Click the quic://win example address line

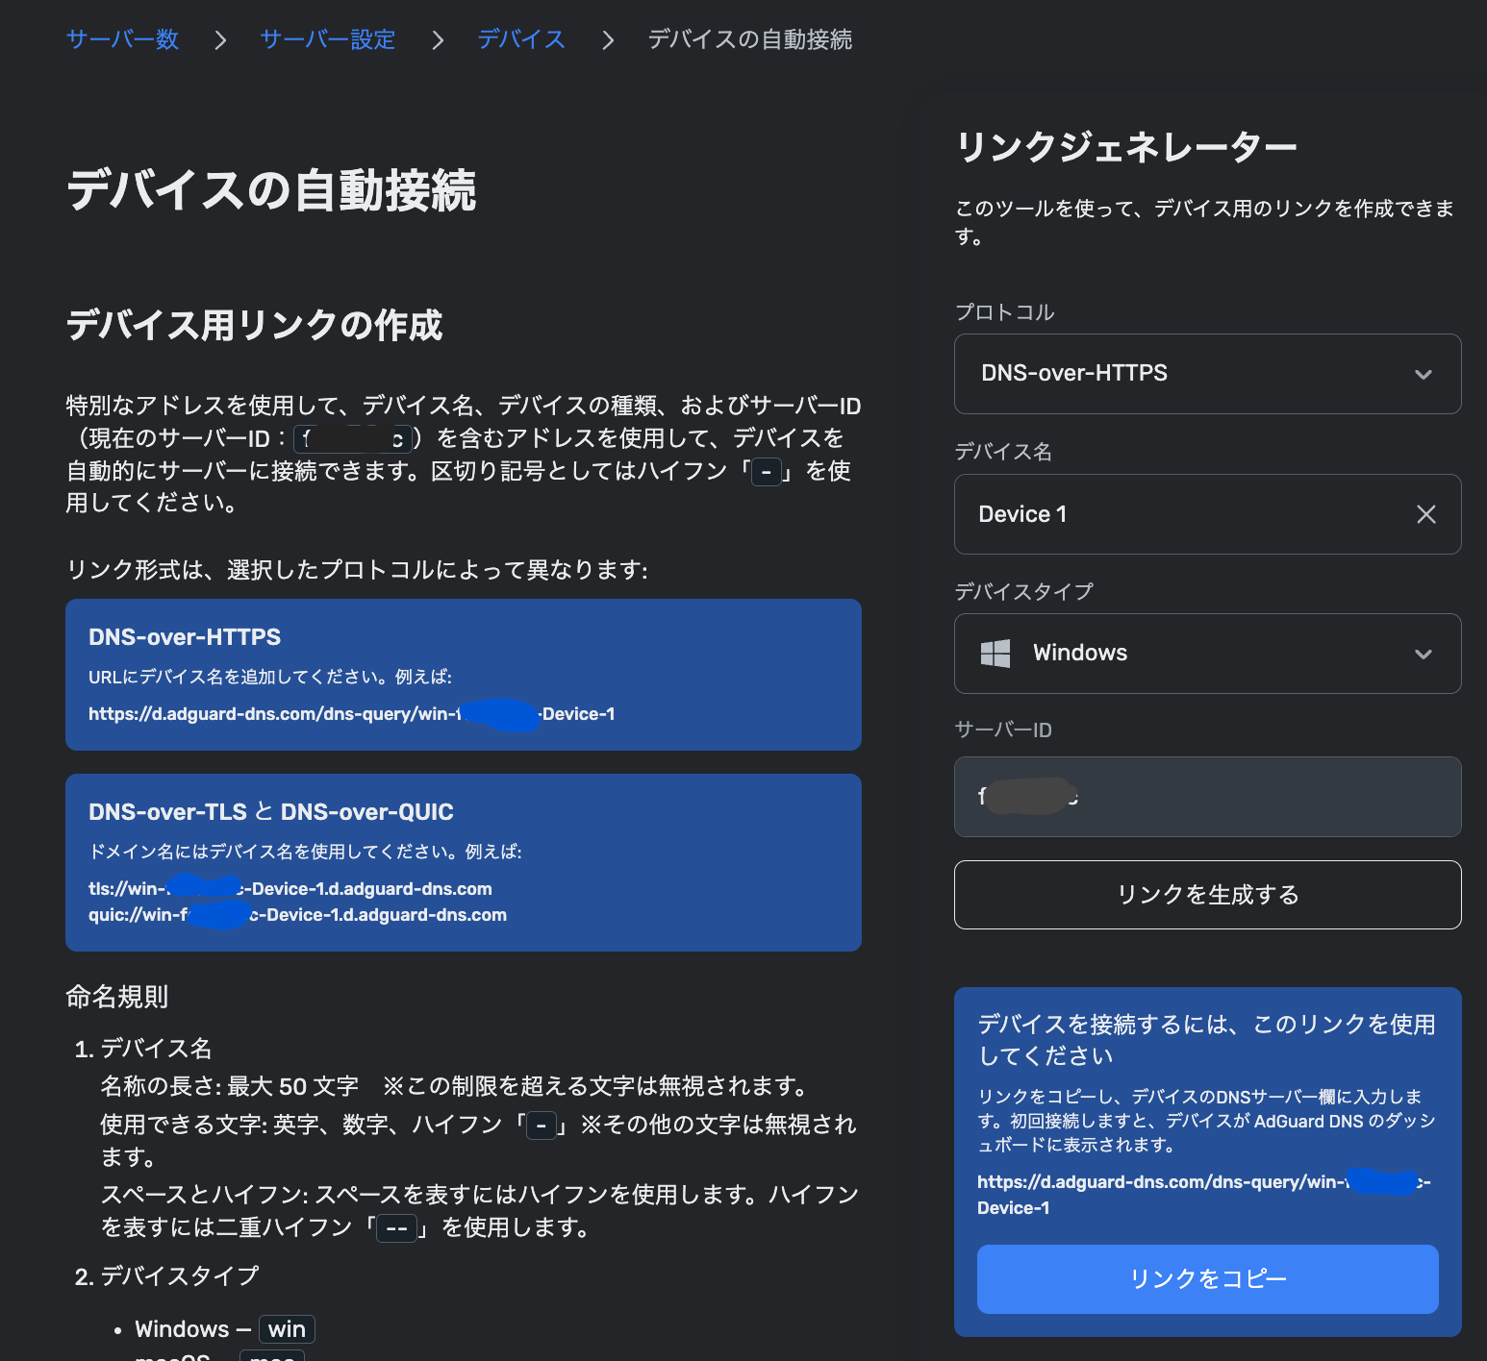[297, 915]
